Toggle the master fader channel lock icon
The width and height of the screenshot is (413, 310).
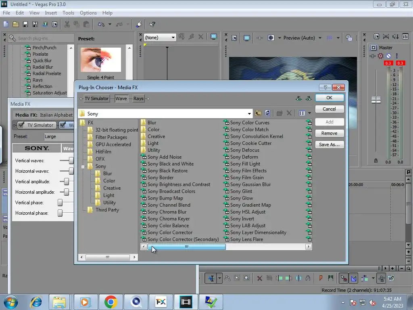pyautogui.click(x=376, y=161)
